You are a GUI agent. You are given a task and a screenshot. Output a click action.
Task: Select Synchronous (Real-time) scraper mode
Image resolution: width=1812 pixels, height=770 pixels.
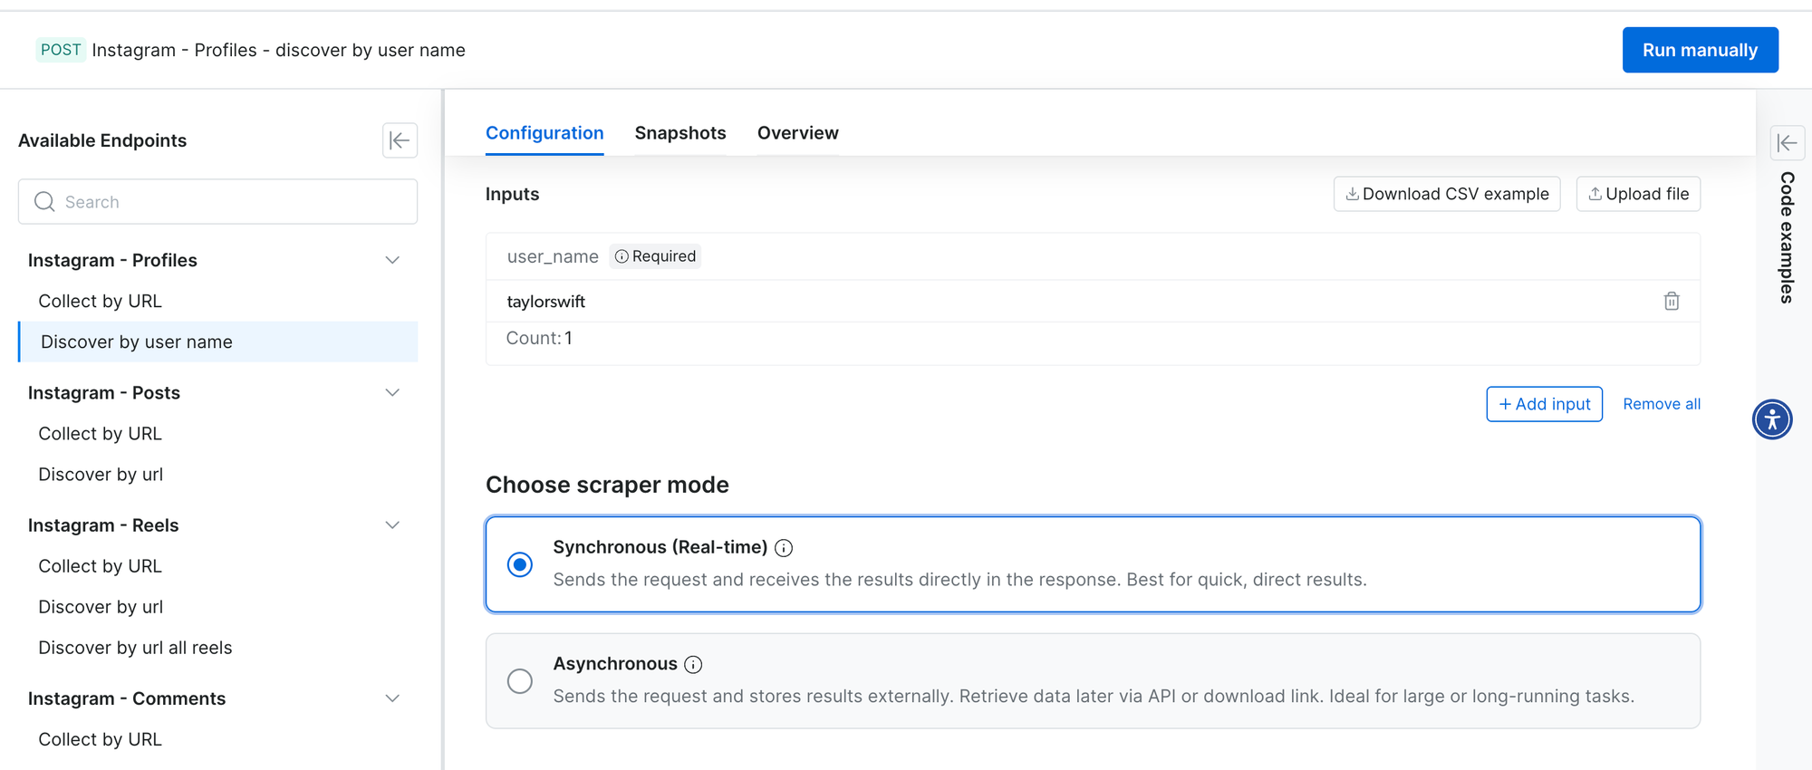coord(520,564)
